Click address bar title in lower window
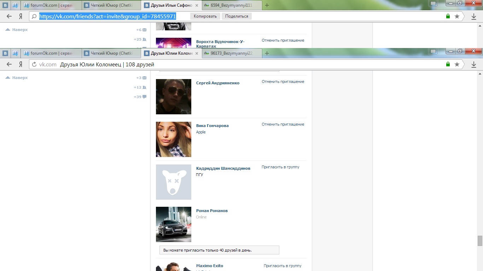This screenshot has height=271, width=483. pos(107,65)
